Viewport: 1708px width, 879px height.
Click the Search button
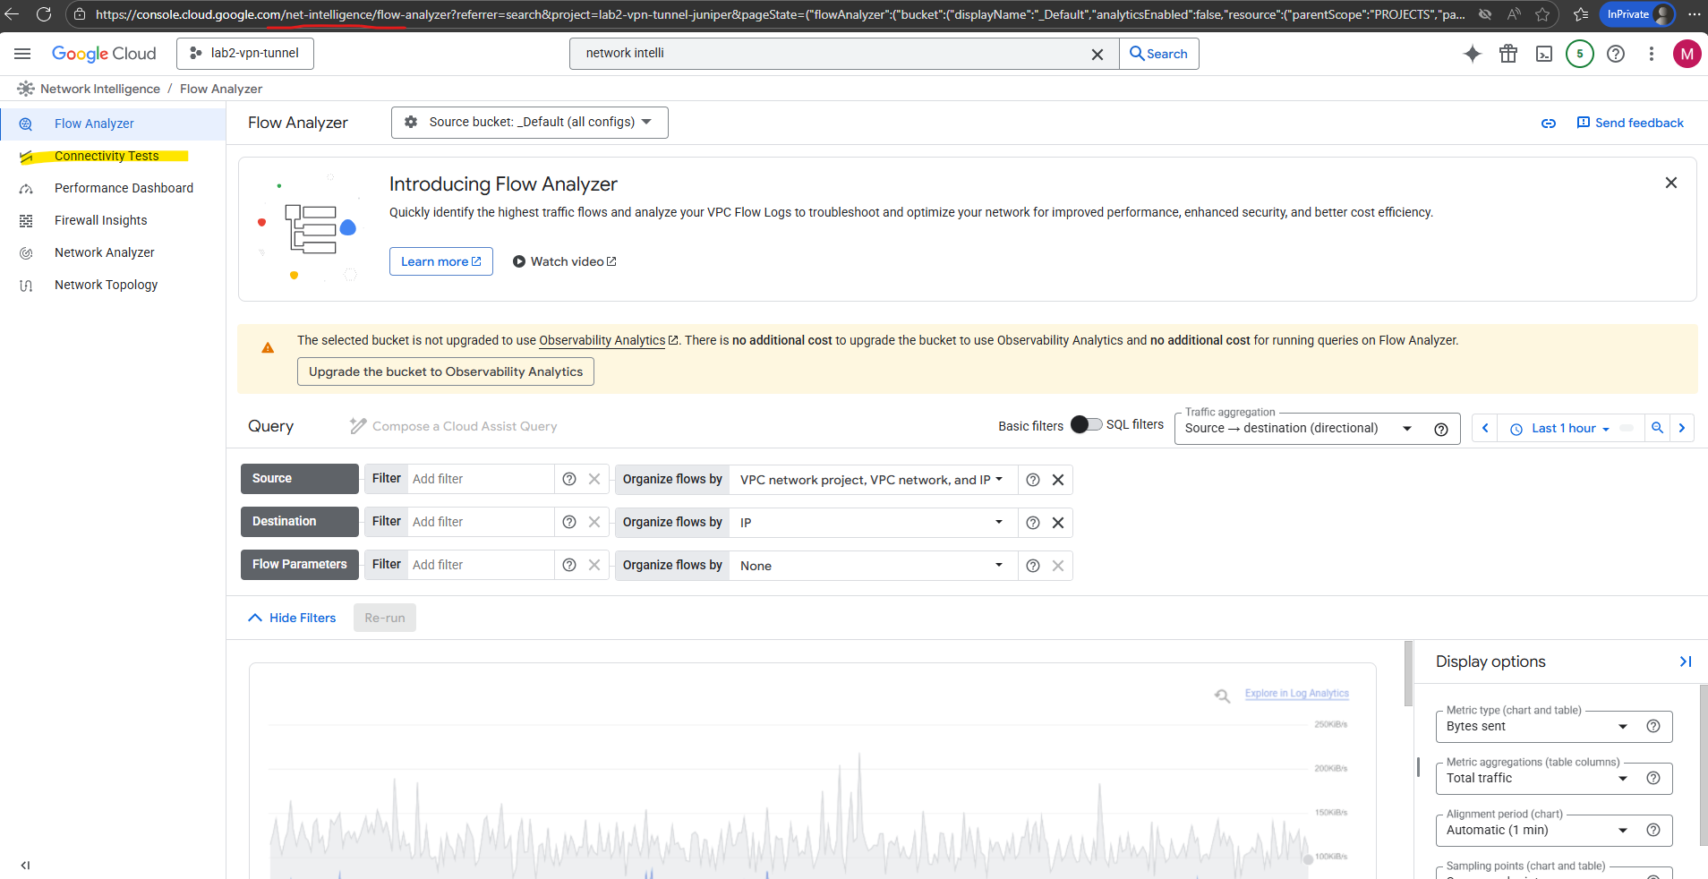(x=1159, y=54)
